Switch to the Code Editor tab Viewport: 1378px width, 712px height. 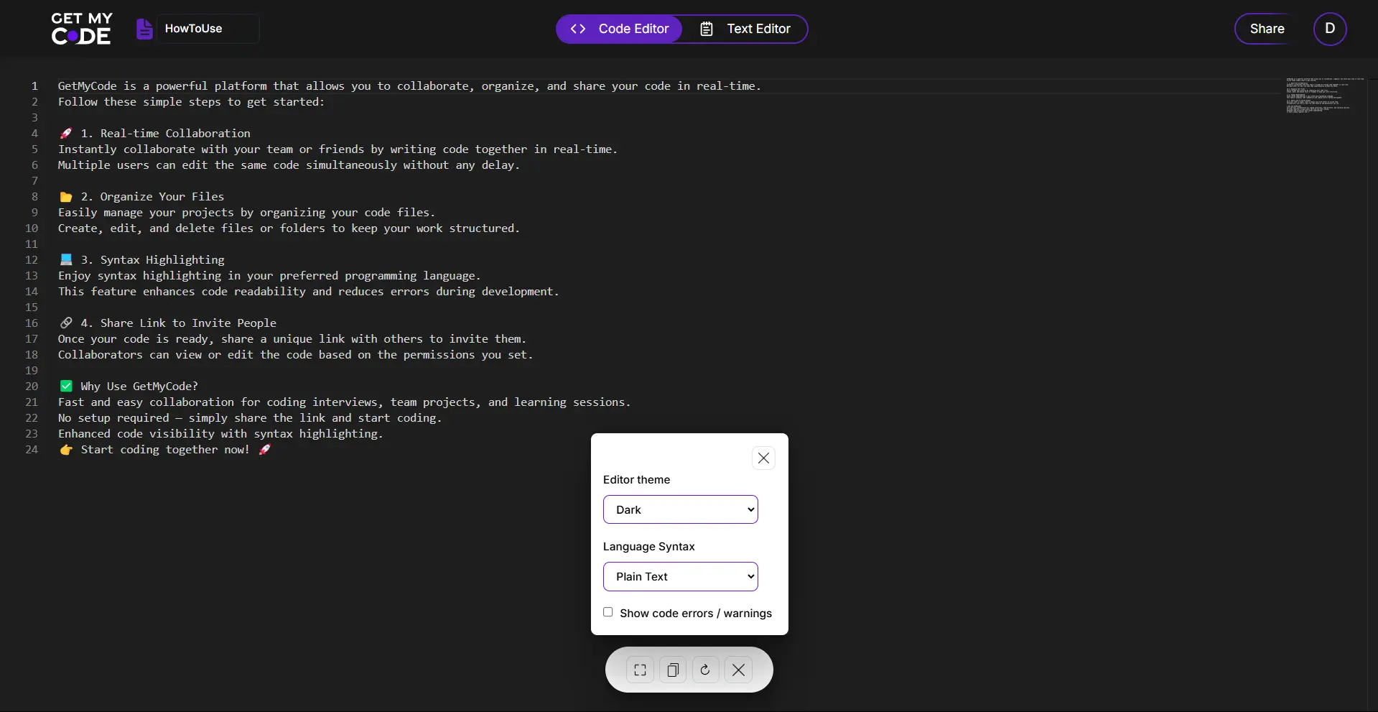(x=619, y=29)
